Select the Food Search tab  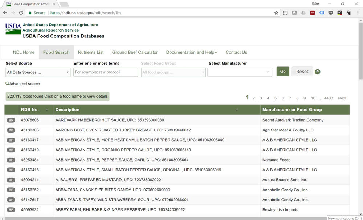coord(56,52)
